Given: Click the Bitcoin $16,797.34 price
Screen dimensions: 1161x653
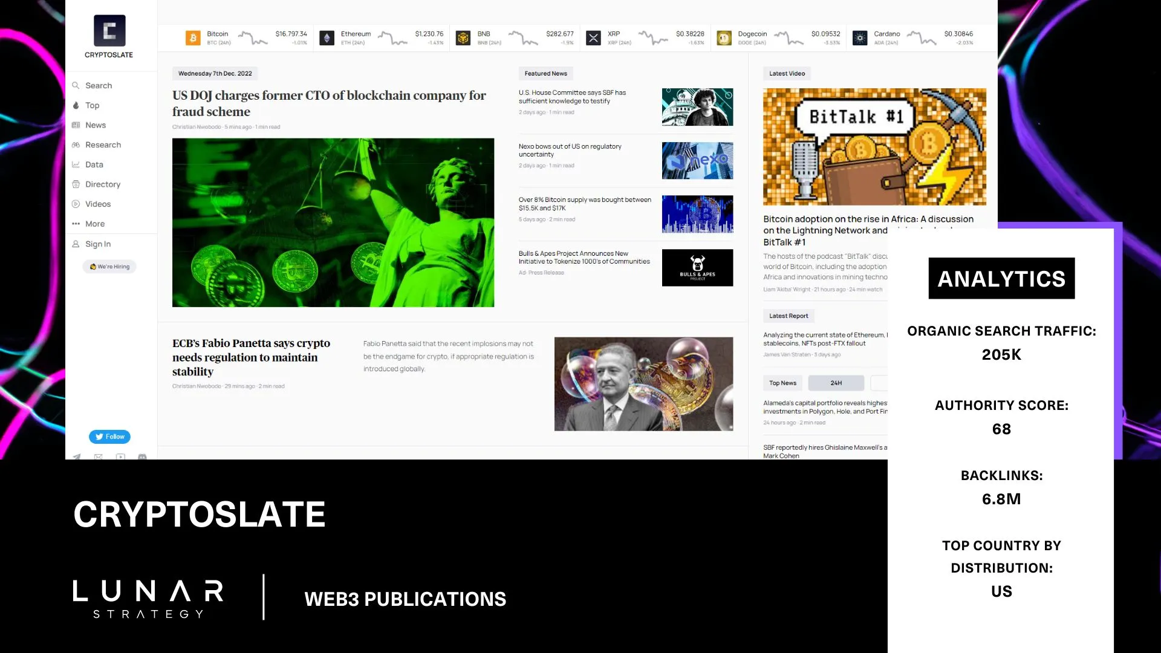Looking at the screenshot, I should tap(291, 34).
